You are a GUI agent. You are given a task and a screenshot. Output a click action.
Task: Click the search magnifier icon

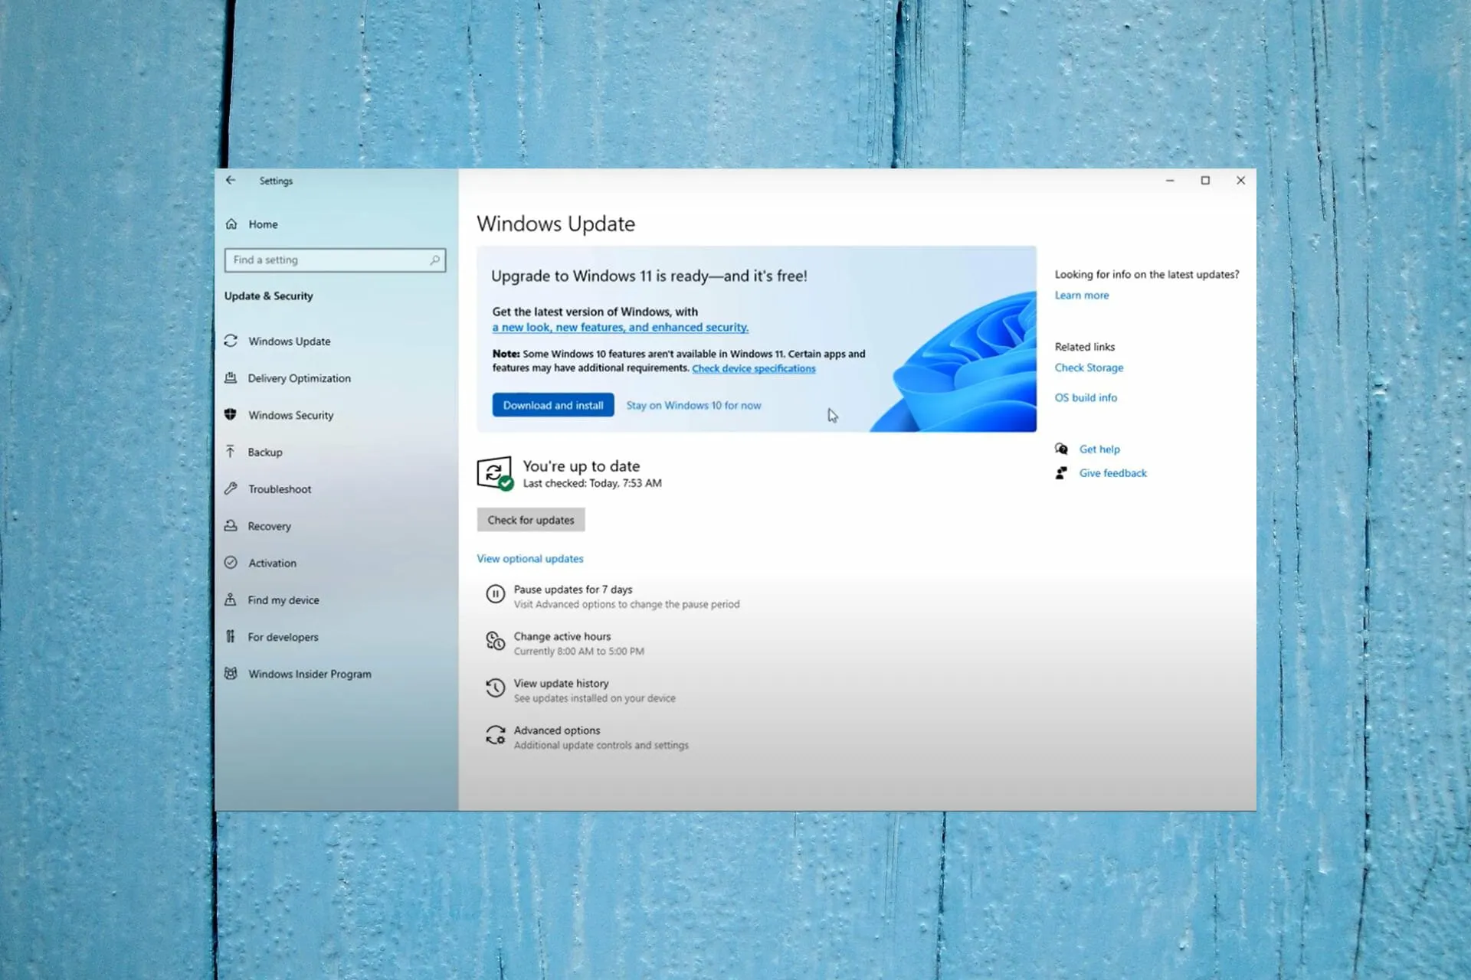click(x=434, y=260)
